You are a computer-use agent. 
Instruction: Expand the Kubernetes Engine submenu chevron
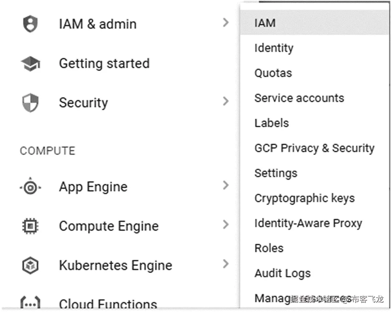pyautogui.click(x=225, y=264)
